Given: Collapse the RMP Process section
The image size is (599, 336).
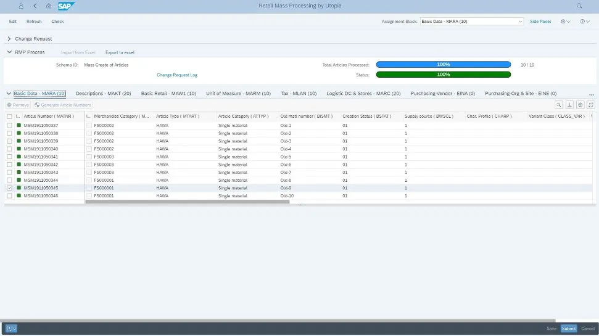Looking at the screenshot, I should coord(9,52).
